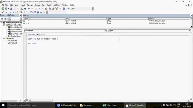This screenshot has width=193, height=108.
Task: Show the Immediate Window
Action: (35, 12)
